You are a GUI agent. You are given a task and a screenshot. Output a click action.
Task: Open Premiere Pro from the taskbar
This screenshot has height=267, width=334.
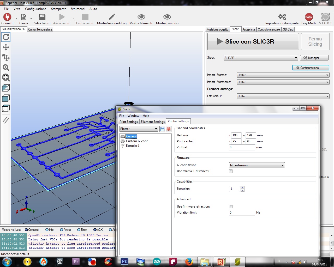(x=76, y=262)
